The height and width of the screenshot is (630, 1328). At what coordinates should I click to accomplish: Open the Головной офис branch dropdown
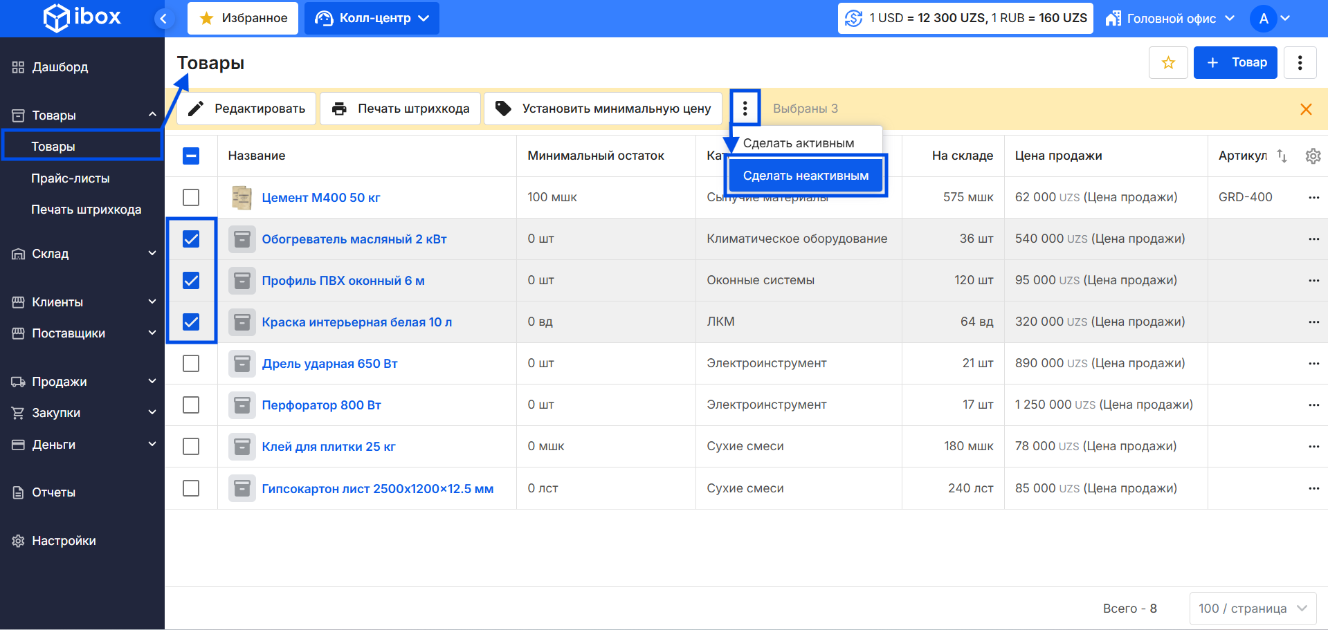pos(1170,19)
